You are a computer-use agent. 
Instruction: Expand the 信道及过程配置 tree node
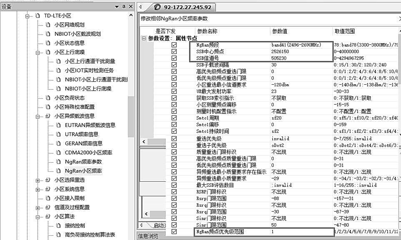(38, 208)
